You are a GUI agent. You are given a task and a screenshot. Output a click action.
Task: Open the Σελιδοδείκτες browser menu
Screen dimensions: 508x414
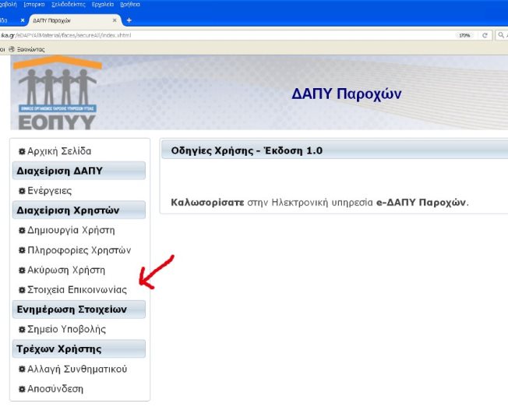pos(69,4)
